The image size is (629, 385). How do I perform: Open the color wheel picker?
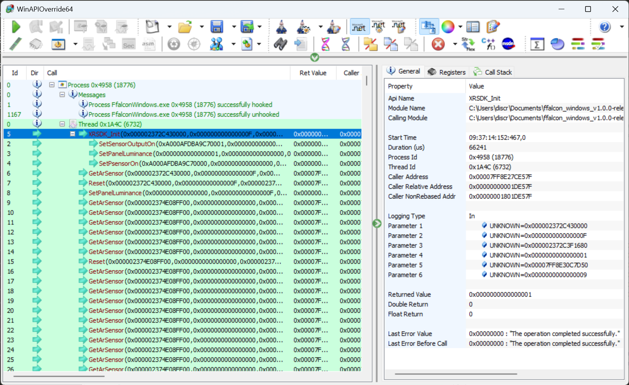[448, 27]
